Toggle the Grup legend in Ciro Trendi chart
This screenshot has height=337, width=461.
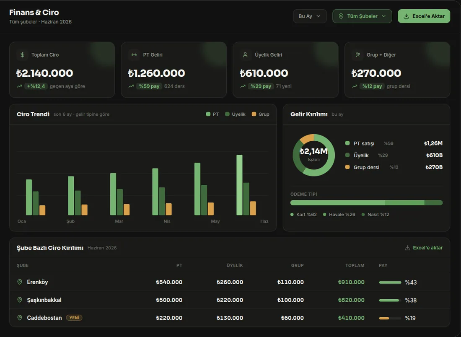pyautogui.click(x=261, y=114)
